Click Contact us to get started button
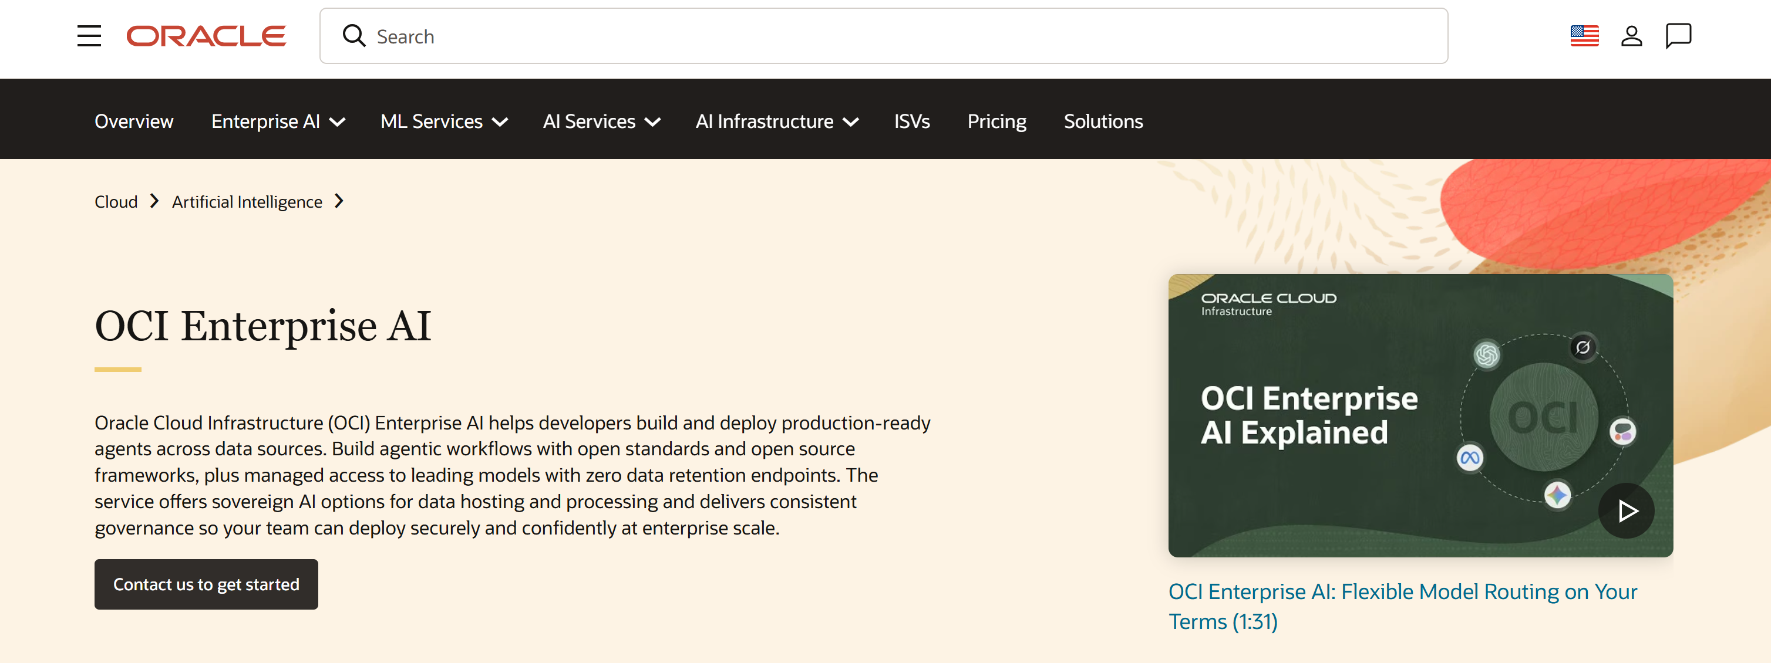This screenshot has width=1771, height=663. 206,584
